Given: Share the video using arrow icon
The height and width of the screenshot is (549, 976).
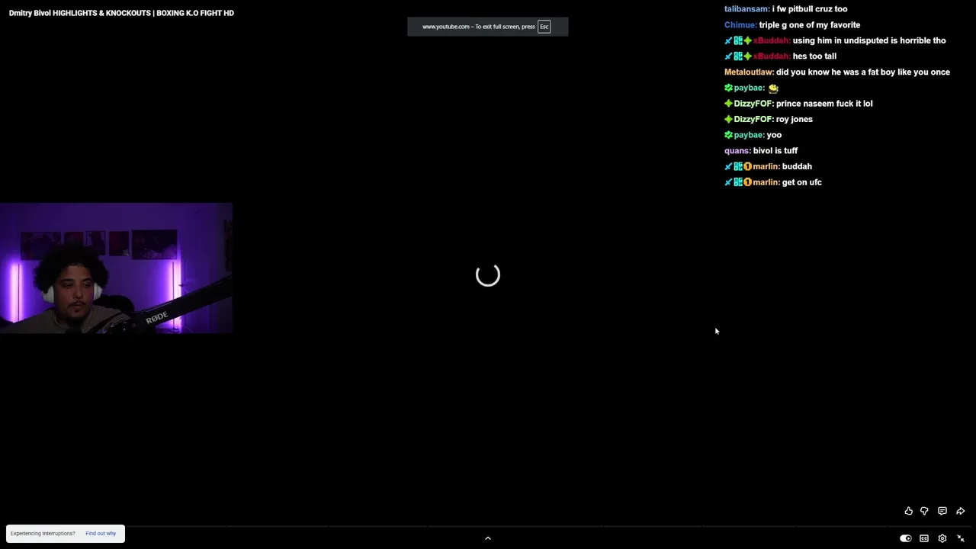Looking at the screenshot, I should pos(961,511).
